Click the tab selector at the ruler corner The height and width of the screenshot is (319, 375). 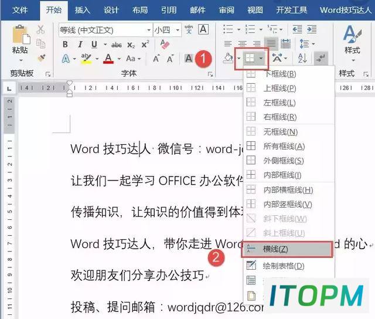(x=9, y=89)
